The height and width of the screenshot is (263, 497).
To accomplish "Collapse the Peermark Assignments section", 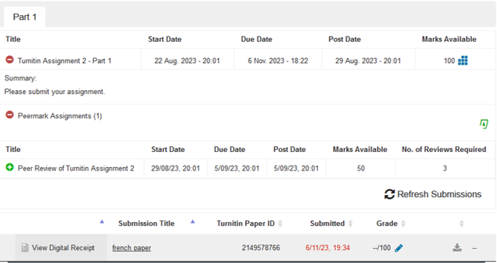I will [x=9, y=115].
